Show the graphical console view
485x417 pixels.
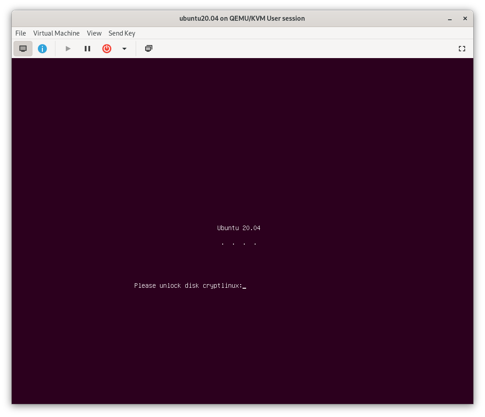(23, 49)
